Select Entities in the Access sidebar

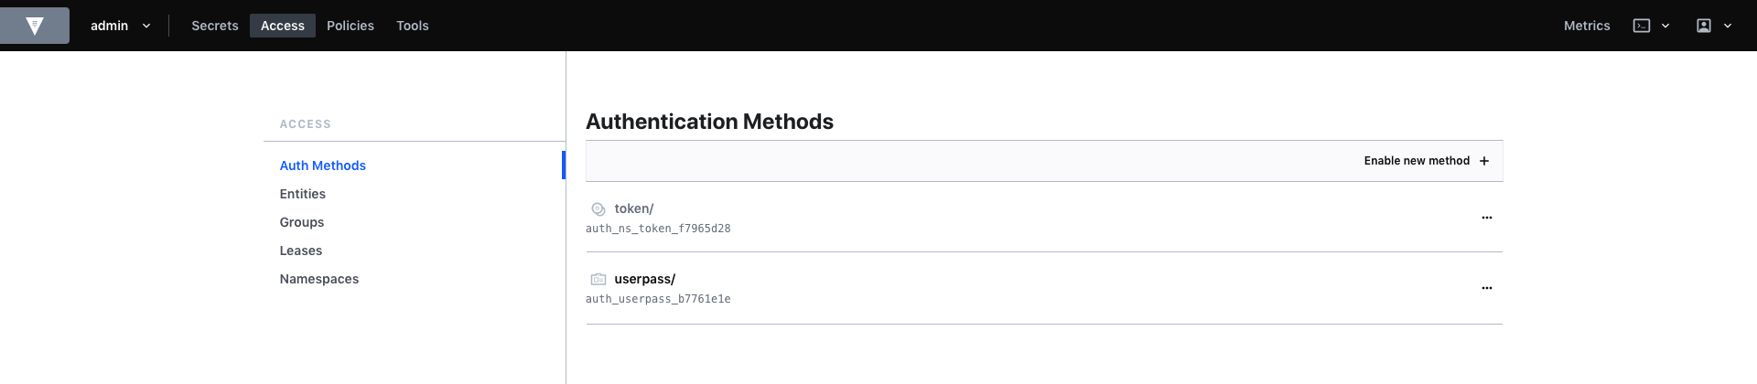[x=303, y=194]
